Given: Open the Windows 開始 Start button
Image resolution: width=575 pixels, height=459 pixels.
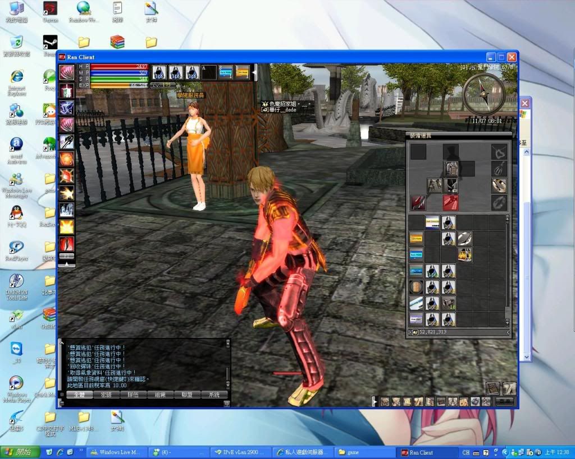Looking at the screenshot, I should tap(20, 452).
